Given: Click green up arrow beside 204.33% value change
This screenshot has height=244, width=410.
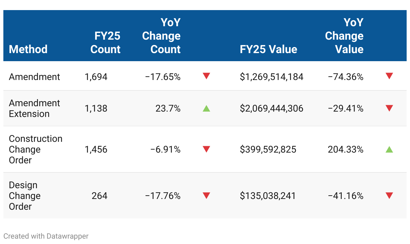Looking at the screenshot, I should (x=389, y=149).
